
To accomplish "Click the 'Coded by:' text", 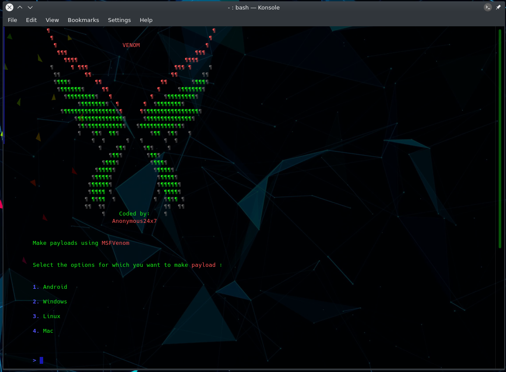I will click(x=134, y=213).
